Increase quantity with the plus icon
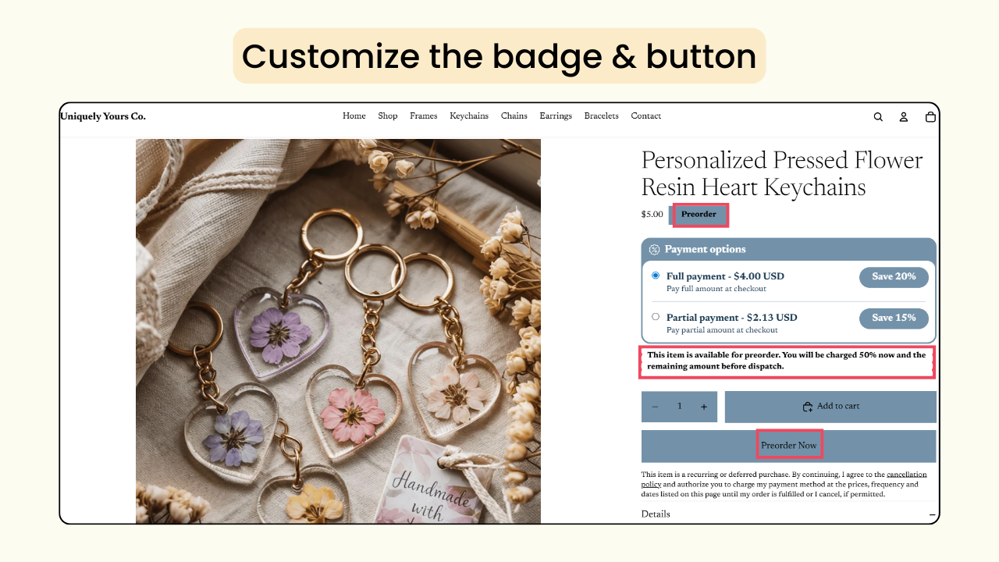The width and height of the screenshot is (999, 562). 703,407
